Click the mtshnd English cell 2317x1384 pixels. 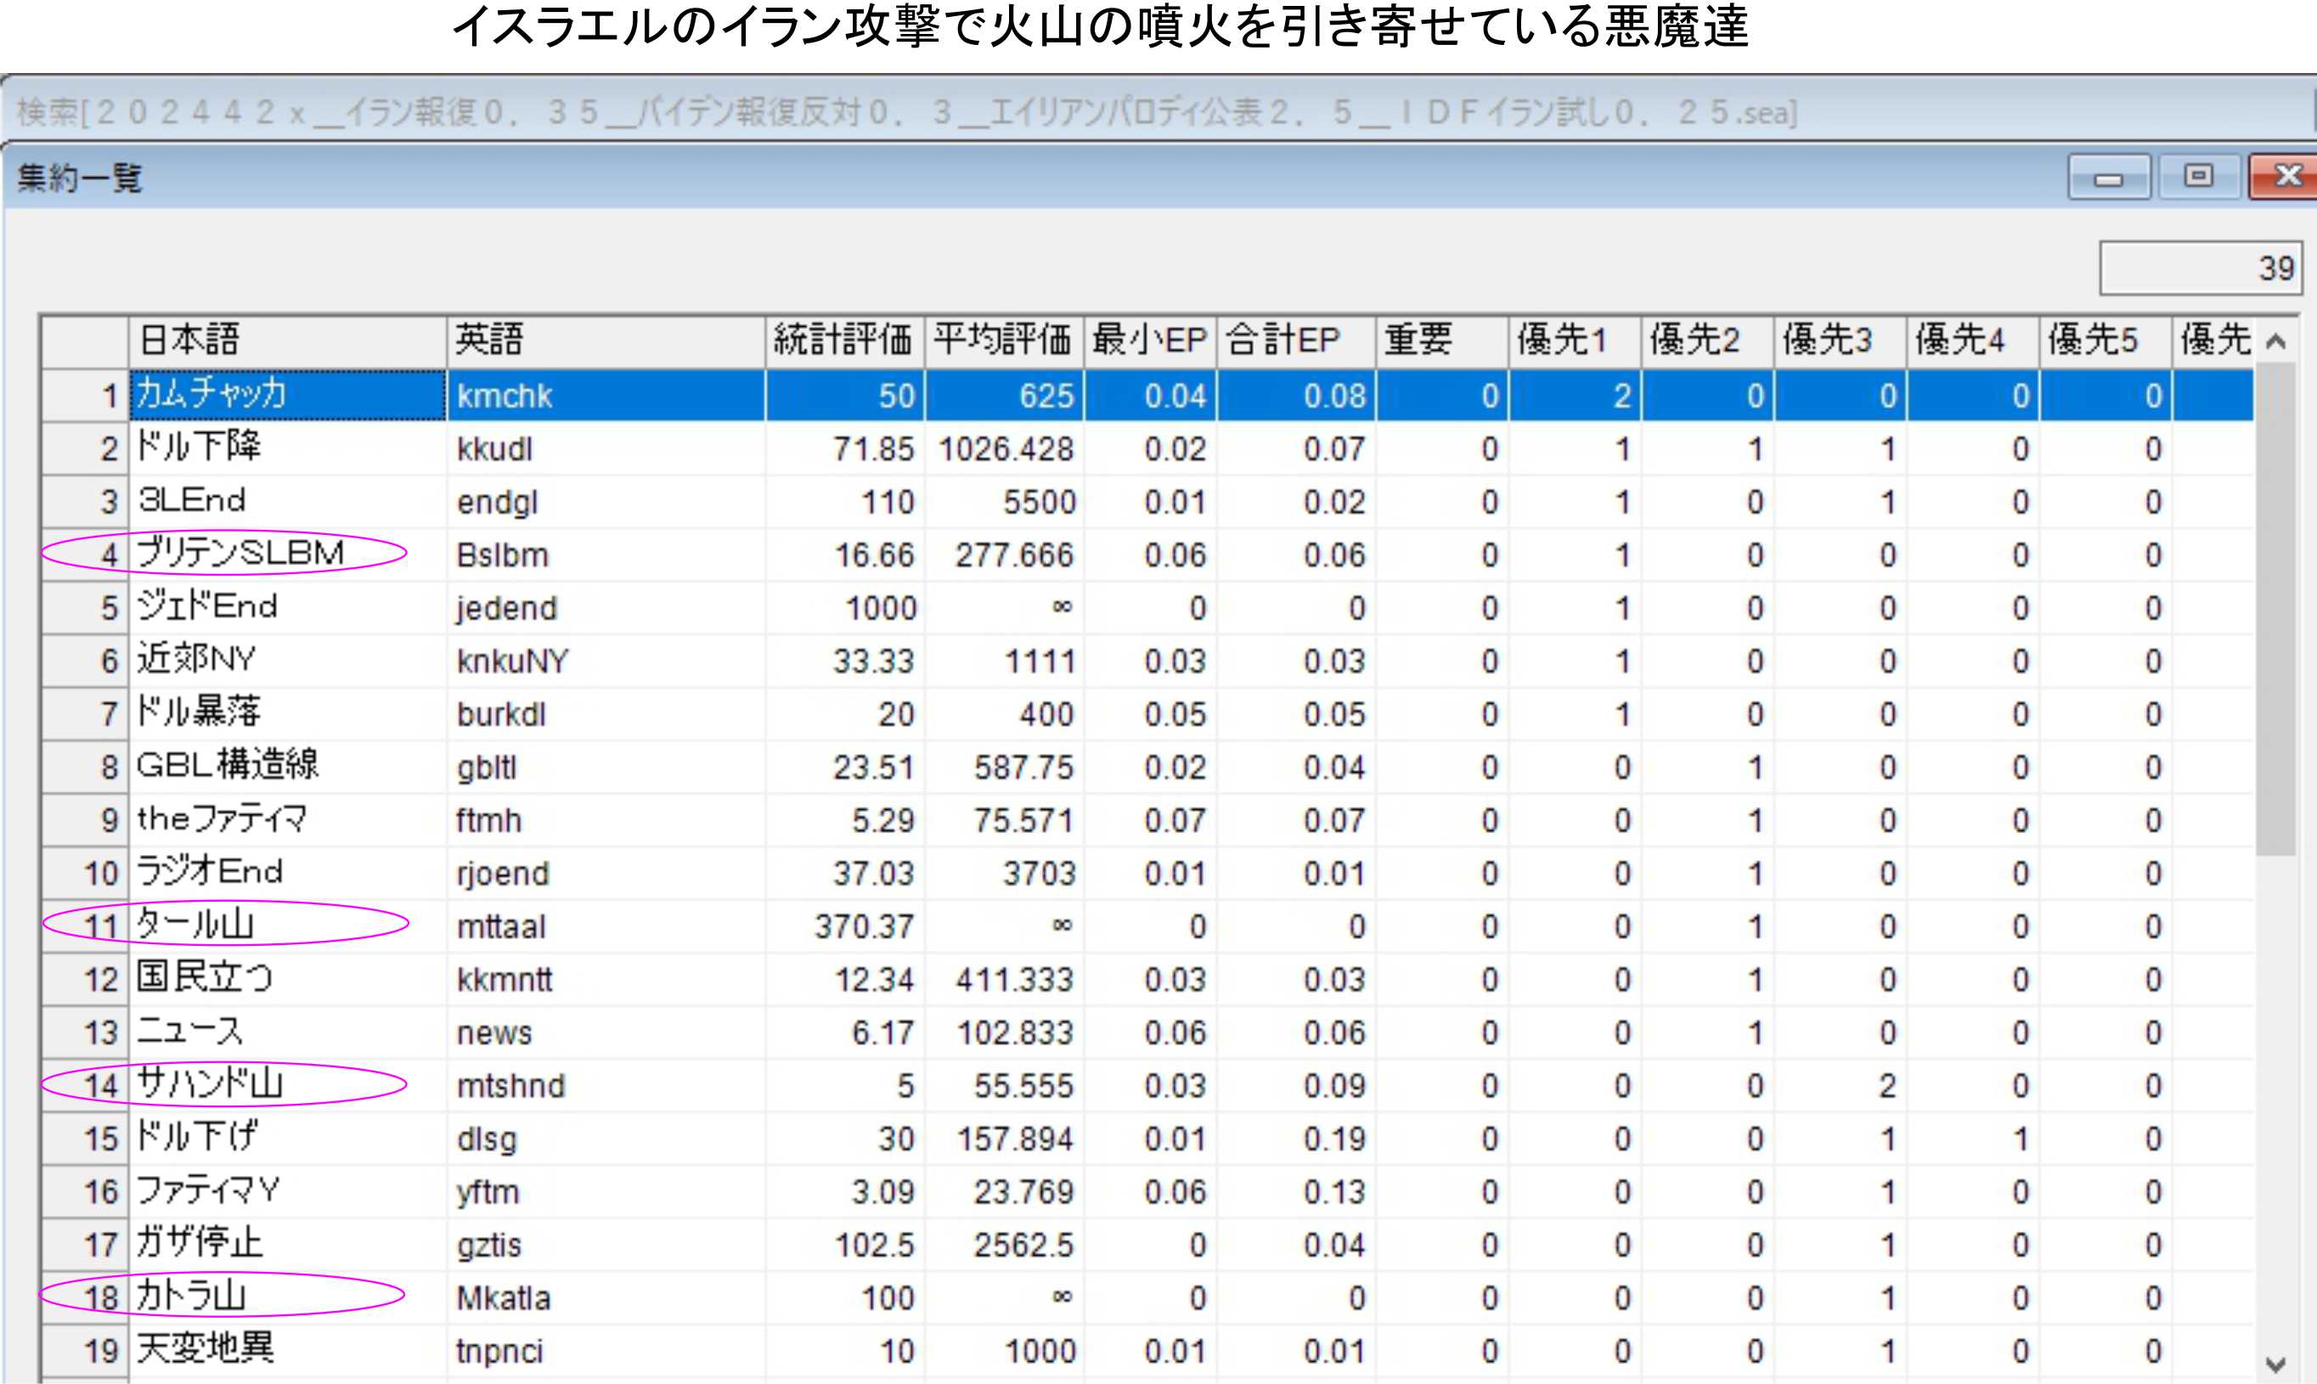(x=606, y=1087)
